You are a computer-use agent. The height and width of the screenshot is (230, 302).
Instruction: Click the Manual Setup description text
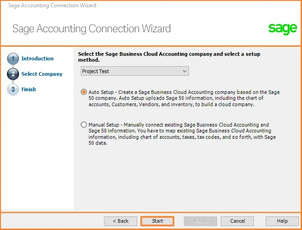182,134
